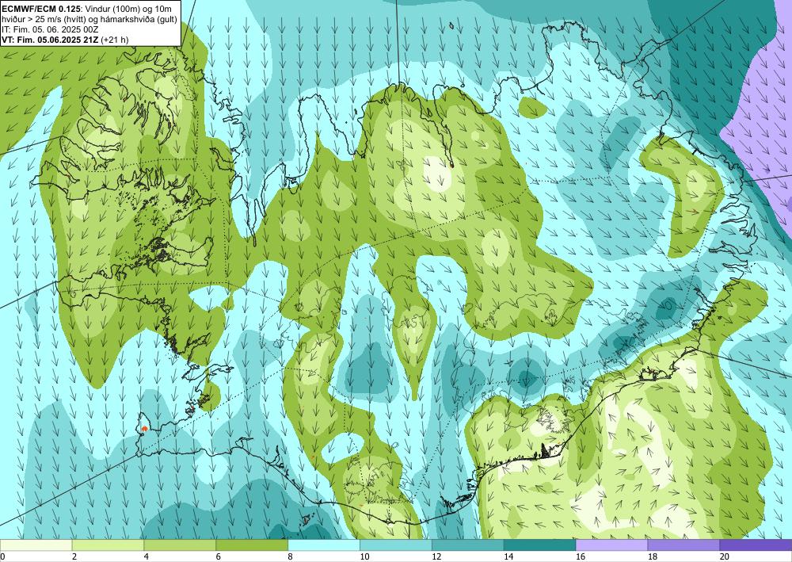Select the light purple 16–18 legend swatch
Screen dimensions: 792x562
(x=611, y=545)
